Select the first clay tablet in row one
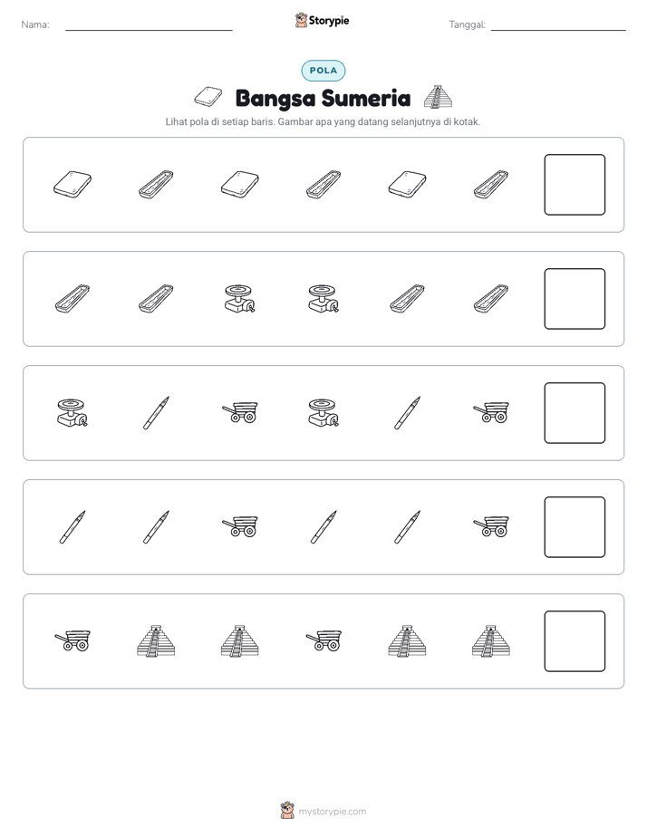The image size is (647, 837). tap(72, 185)
